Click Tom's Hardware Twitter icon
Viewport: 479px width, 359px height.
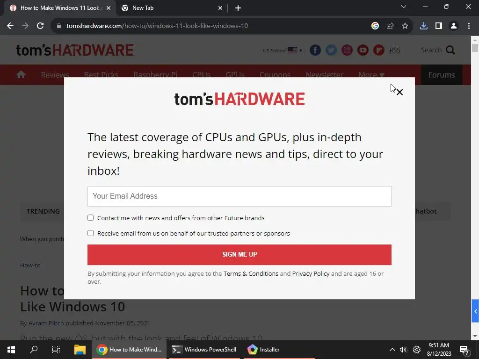331,50
